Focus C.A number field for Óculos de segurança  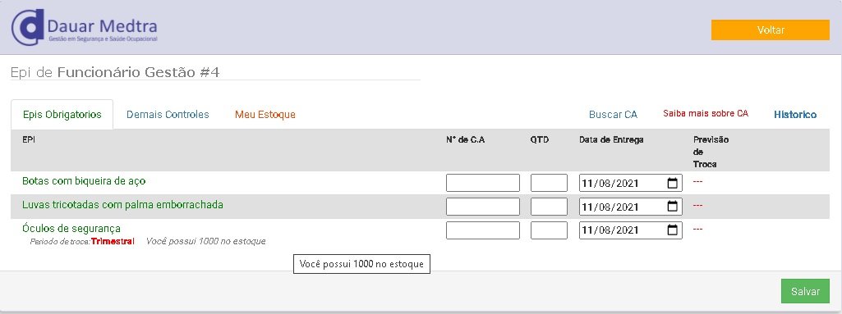[x=483, y=230]
